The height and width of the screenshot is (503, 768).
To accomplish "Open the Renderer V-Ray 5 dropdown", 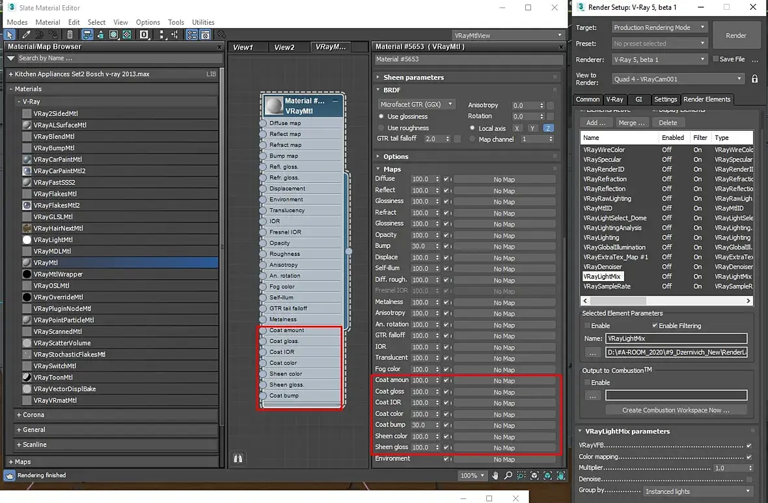I will click(659, 59).
